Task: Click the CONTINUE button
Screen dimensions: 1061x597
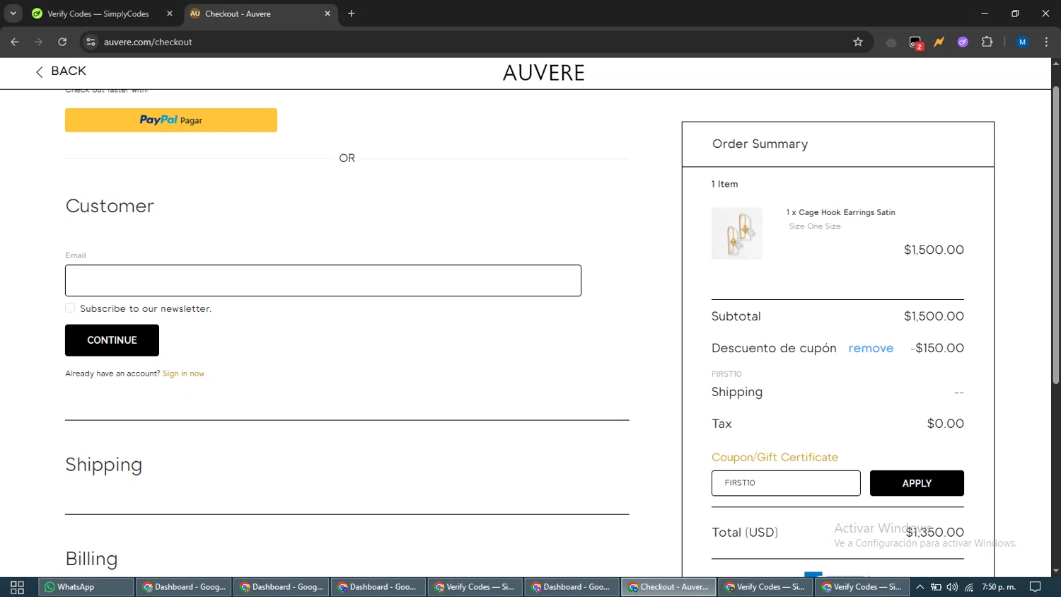Action: (x=112, y=340)
